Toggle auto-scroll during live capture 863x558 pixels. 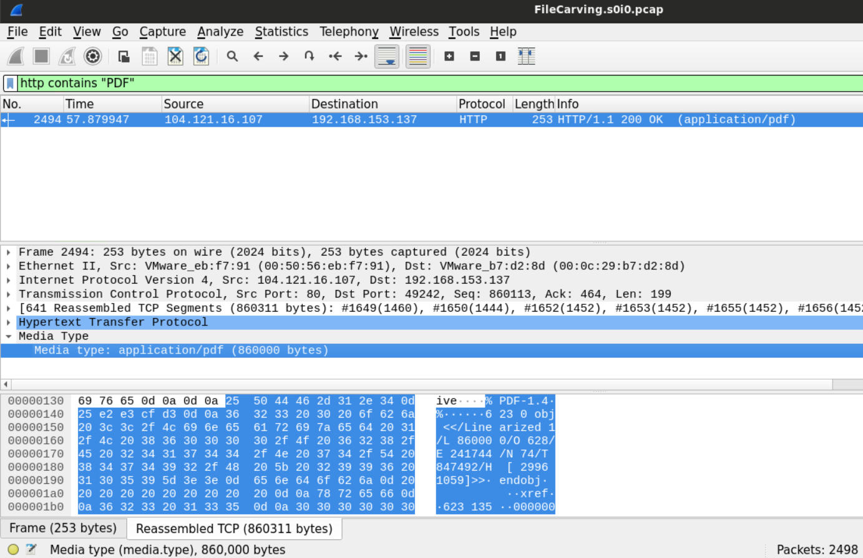[387, 57]
